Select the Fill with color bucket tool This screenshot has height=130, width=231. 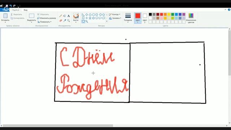point(65,16)
